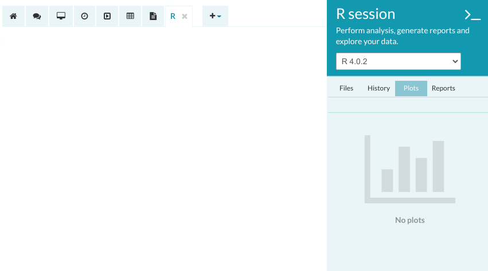
Task: Click the 'R session' panel heading
Action: [365, 14]
